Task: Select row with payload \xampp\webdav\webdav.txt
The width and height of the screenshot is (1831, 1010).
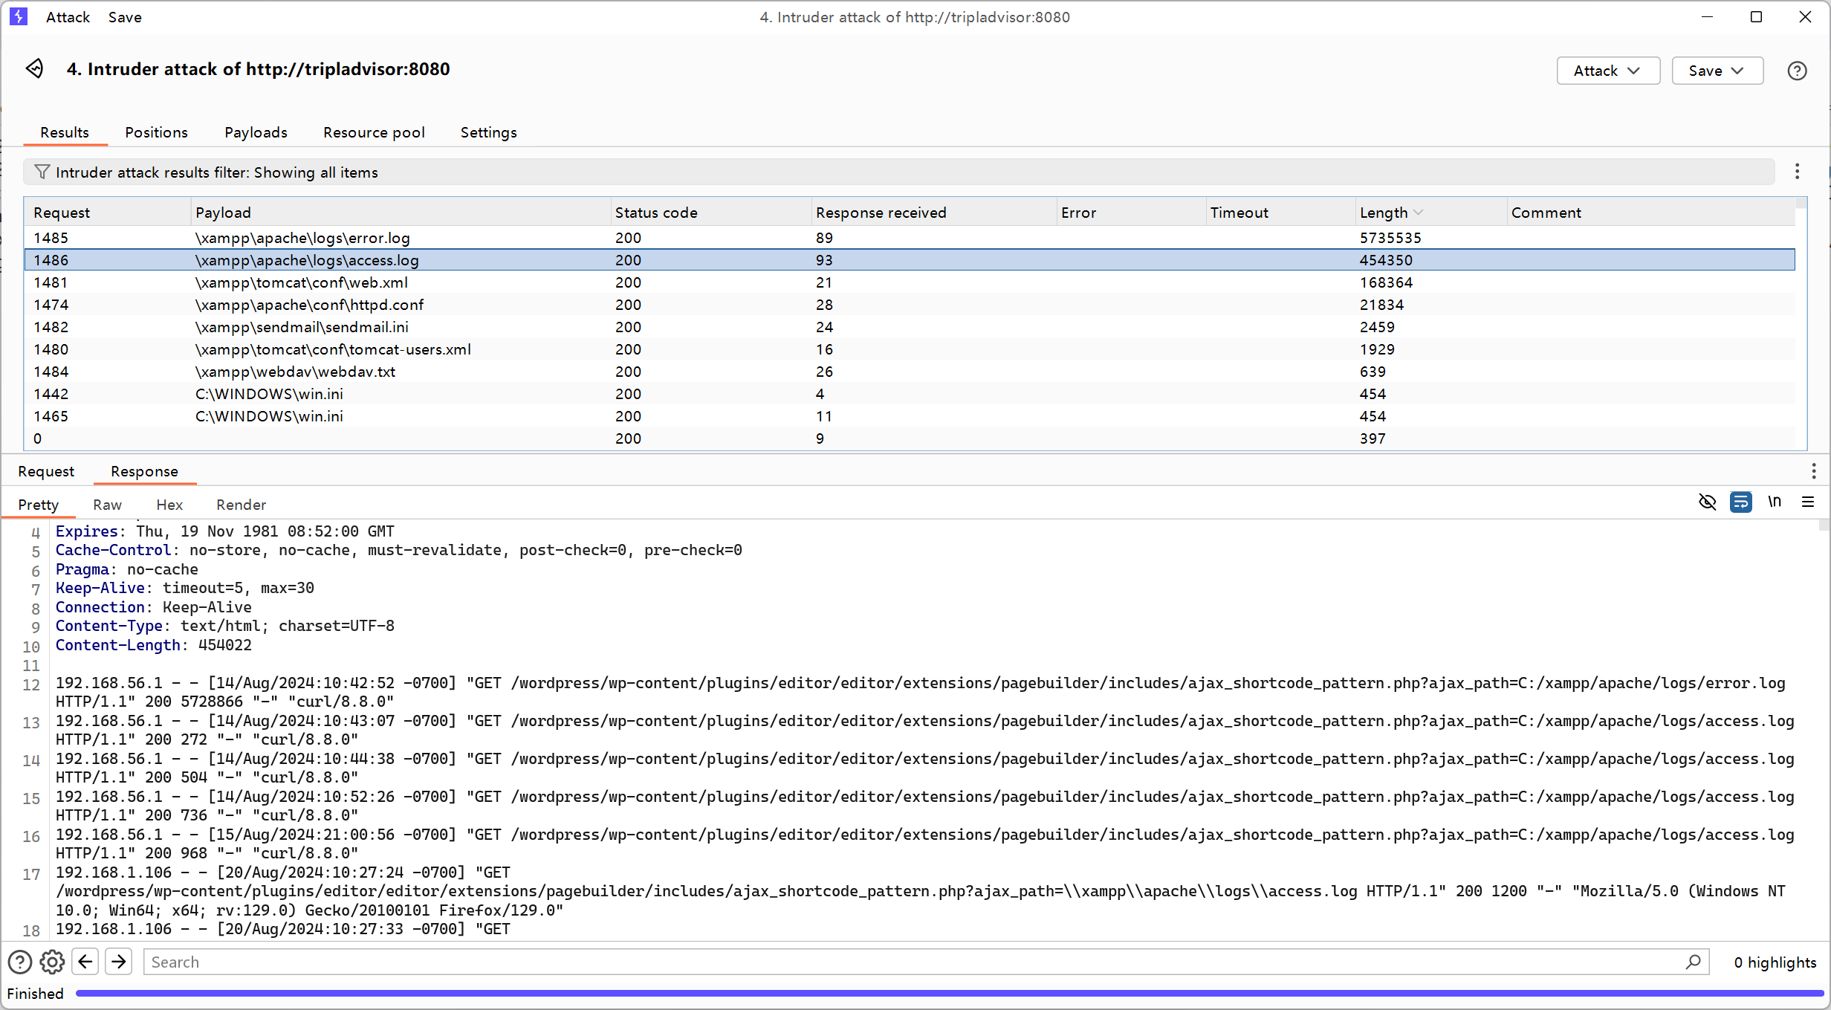Action: [910, 372]
